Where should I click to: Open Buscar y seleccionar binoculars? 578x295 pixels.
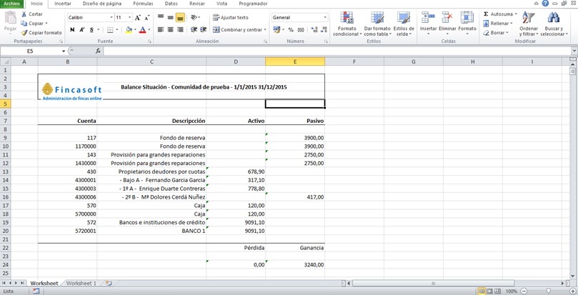(553, 19)
